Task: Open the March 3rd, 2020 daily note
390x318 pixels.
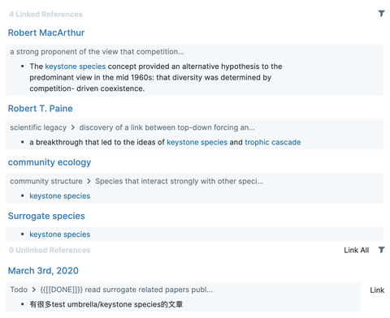Action: tap(43, 271)
